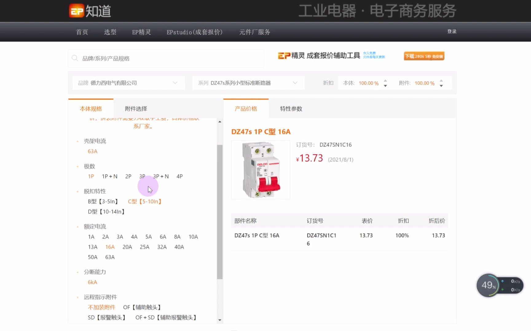Screen dimensions: 531x331
Task: Open the 品牌 brand dropdown
Action: 129,83
